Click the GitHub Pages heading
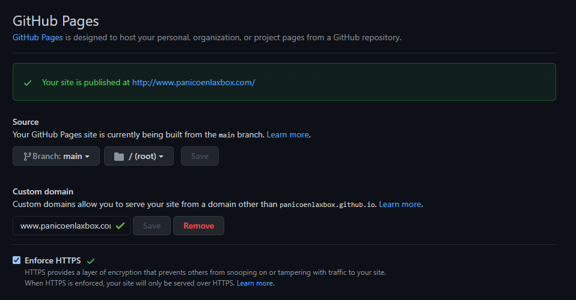576x300 pixels. (x=56, y=21)
